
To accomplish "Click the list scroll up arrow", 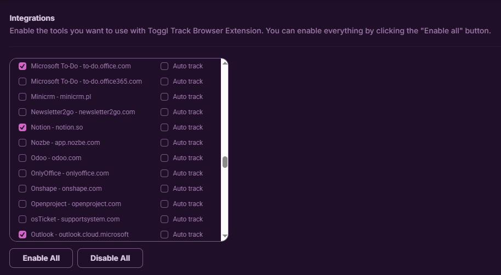I will [225, 63].
